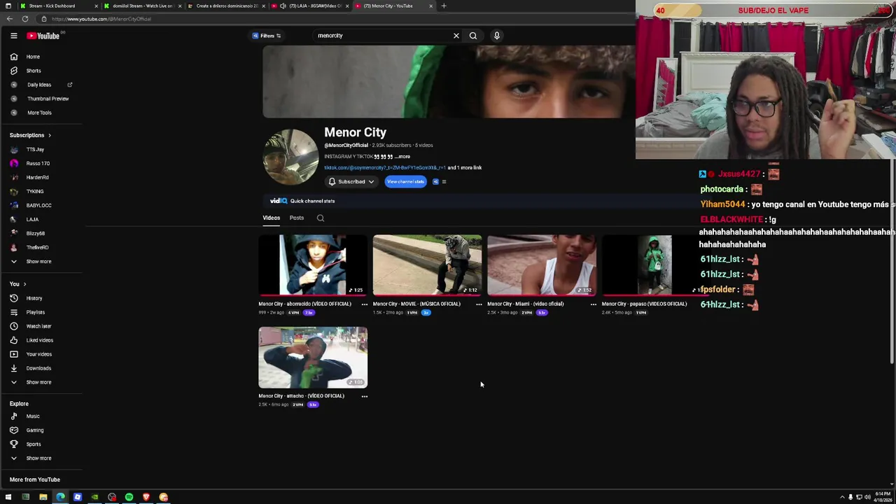Play the abonecido video thumbnail
This screenshot has height=504, width=896.
pyautogui.click(x=313, y=265)
